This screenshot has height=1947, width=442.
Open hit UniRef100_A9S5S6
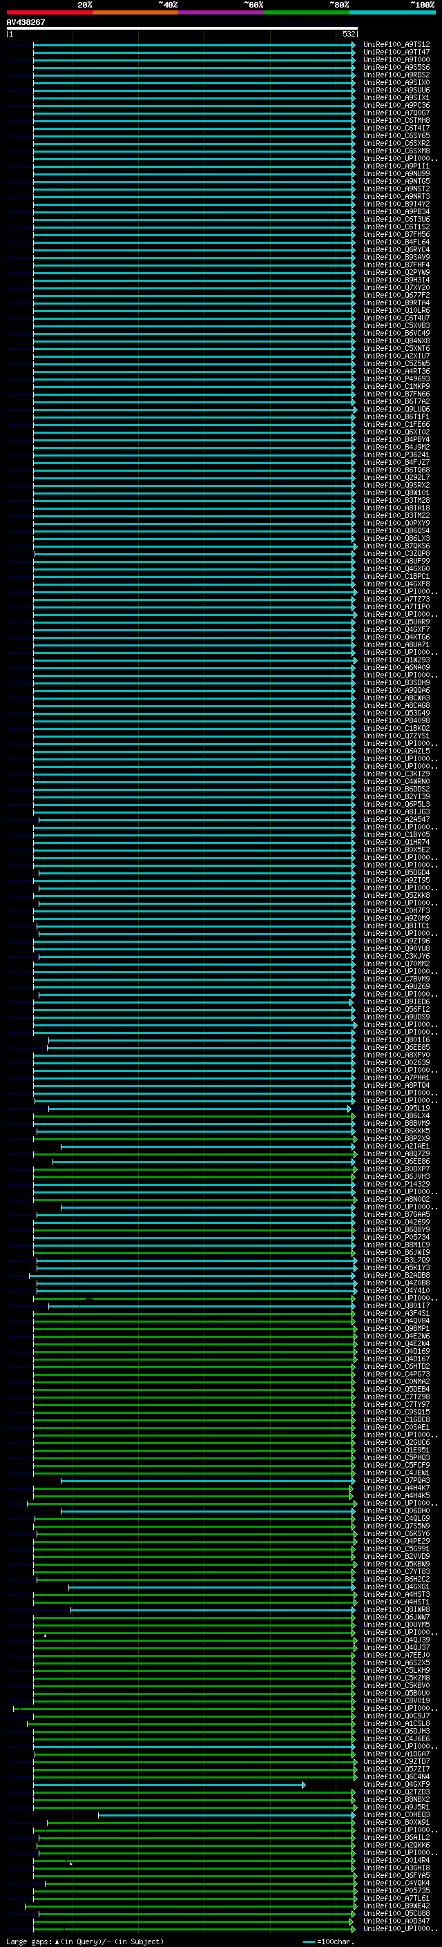[396, 67]
